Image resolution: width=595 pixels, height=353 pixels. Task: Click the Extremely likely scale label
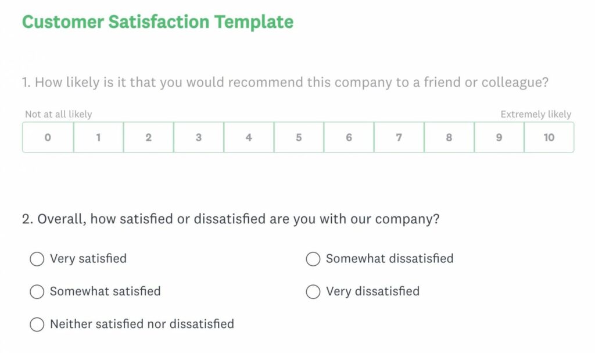(536, 115)
